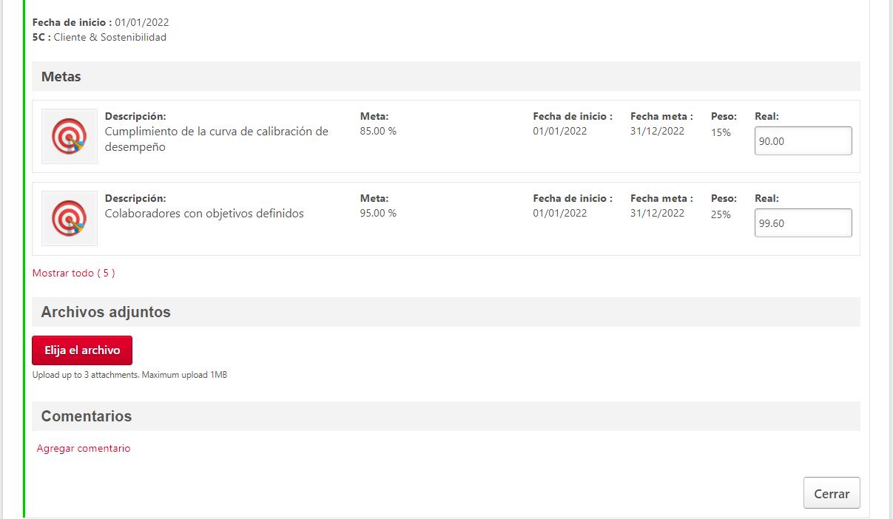The width and height of the screenshot is (893, 519).
Task: Select the Comentarios section header
Action: click(87, 416)
